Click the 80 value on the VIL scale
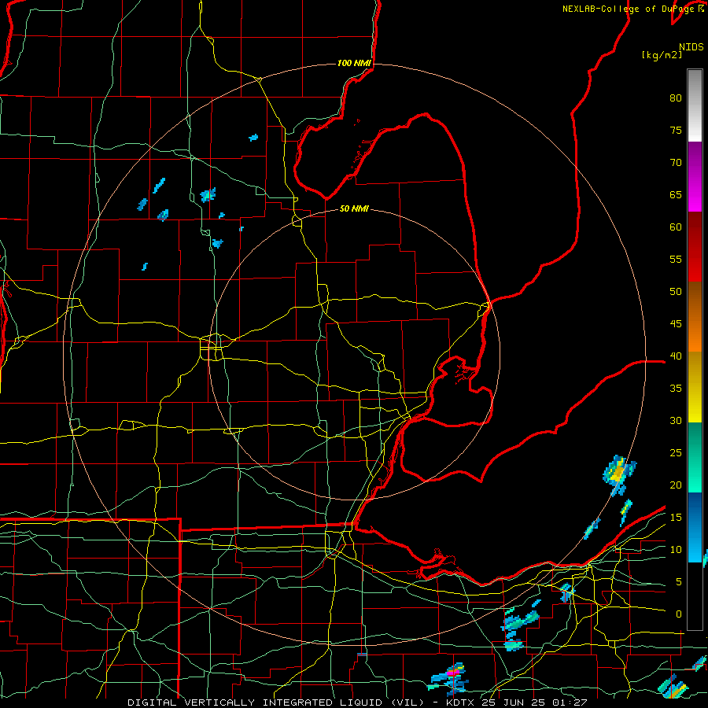Viewport: 708px width, 708px height. 676,98
